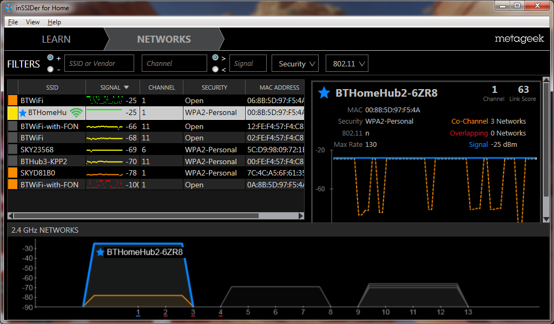Select the less-than signal radio button

215,69
